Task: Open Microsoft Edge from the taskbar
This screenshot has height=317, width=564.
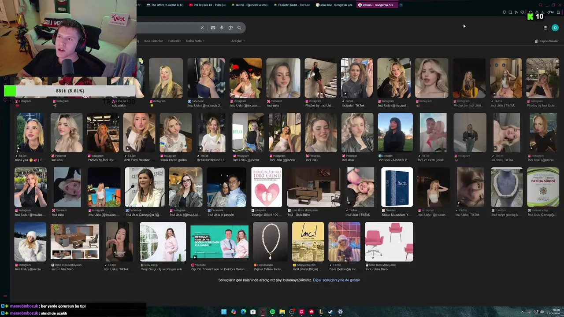Action: pos(243,312)
